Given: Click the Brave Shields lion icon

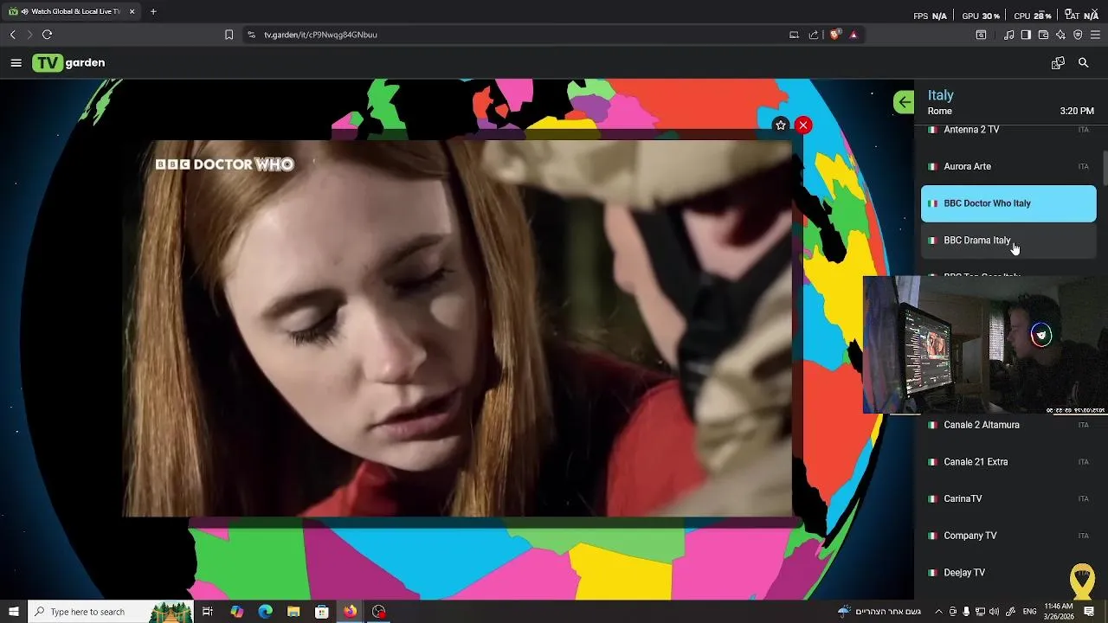Looking at the screenshot, I should (x=835, y=35).
